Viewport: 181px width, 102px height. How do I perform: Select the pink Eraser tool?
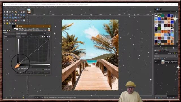pos(16,20)
